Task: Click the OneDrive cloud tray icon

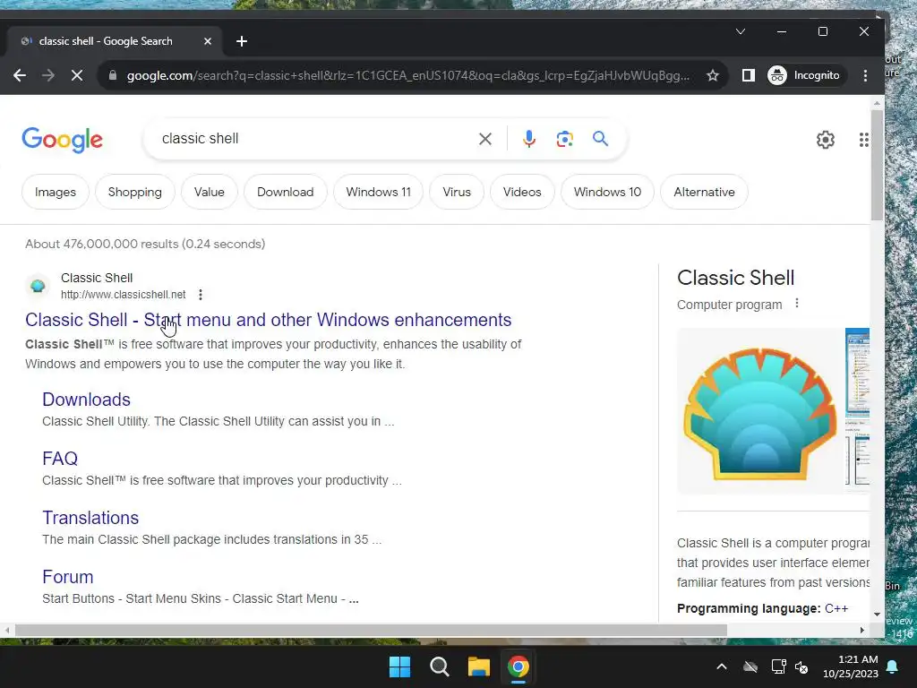Action: click(x=750, y=666)
